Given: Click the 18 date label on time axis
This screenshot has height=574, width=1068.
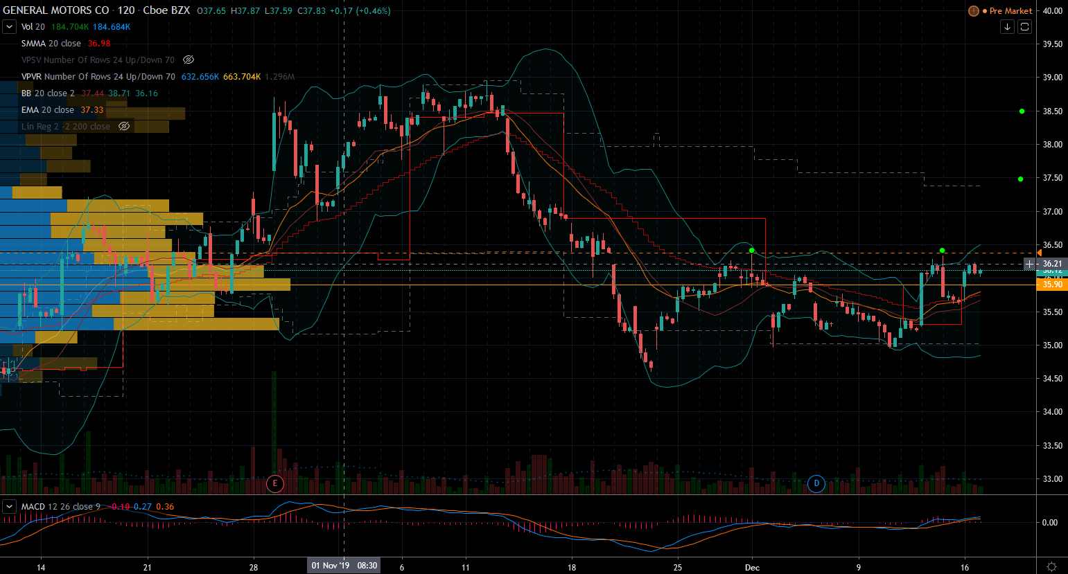Looking at the screenshot, I should coord(572,568).
